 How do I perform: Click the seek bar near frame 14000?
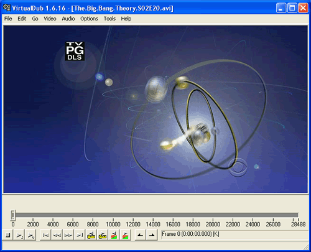pos(153,215)
